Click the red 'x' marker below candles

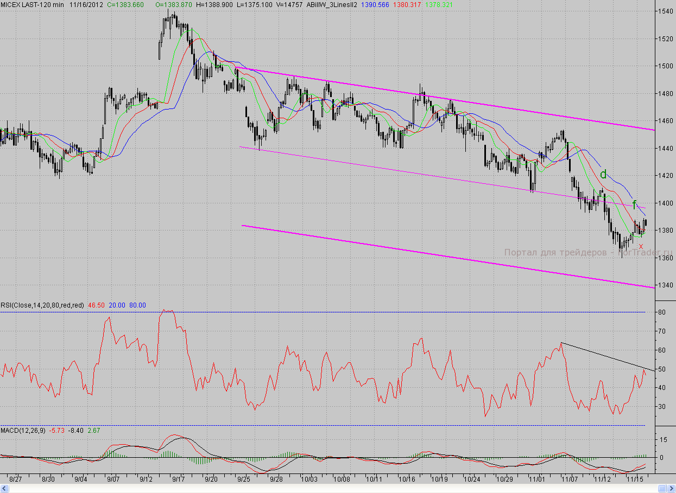(x=641, y=246)
